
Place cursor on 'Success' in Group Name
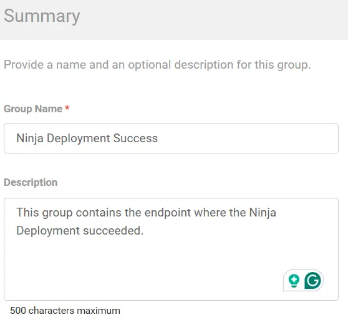pyautogui.click(x=135, y=138)
